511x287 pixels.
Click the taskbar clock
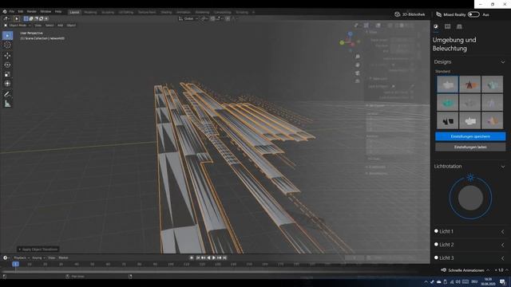coord(488,281)
